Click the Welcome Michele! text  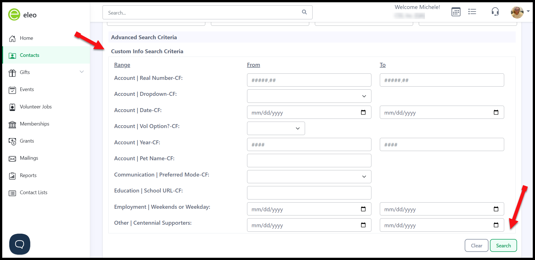tap(417, 7)
